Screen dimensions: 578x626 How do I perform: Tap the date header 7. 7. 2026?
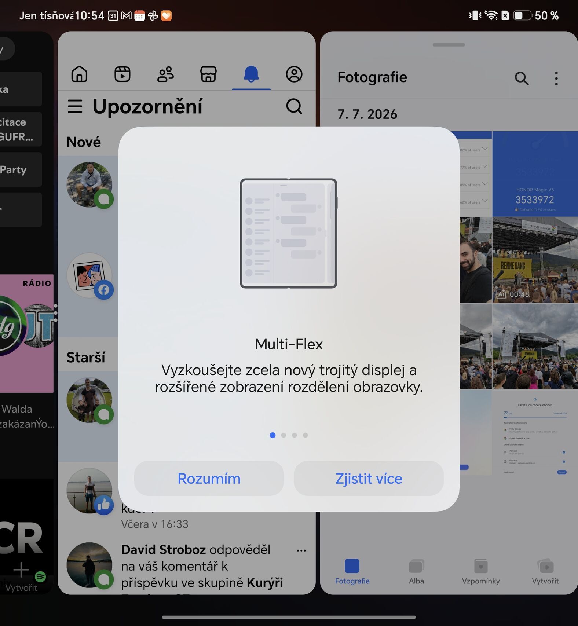pyautogui.click(x=367, y=114)
